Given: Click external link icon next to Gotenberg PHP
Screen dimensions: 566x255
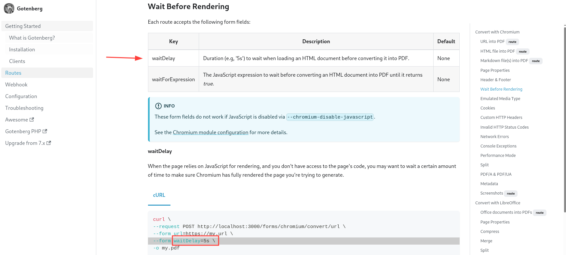Looking at the screenshot, I should point(45,131).
